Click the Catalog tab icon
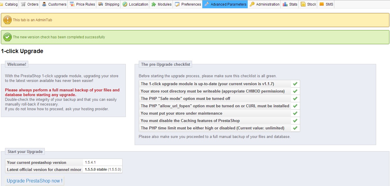 [x=2, y=4]
